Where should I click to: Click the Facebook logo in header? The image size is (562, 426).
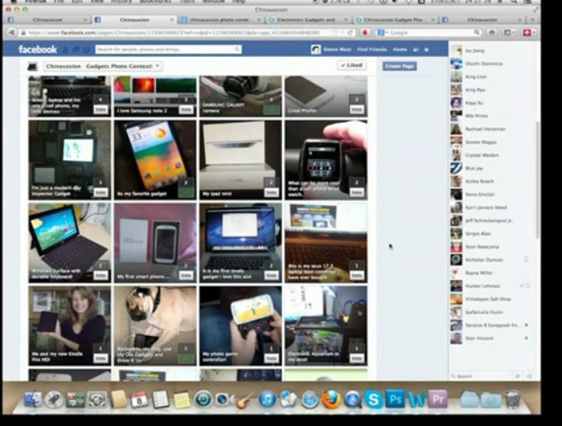pos(38,49)
